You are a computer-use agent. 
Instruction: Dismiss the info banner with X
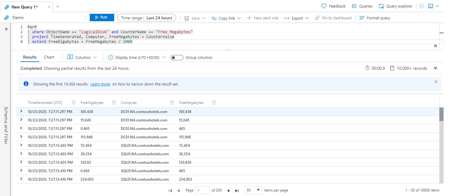click(x=436, y=82)
